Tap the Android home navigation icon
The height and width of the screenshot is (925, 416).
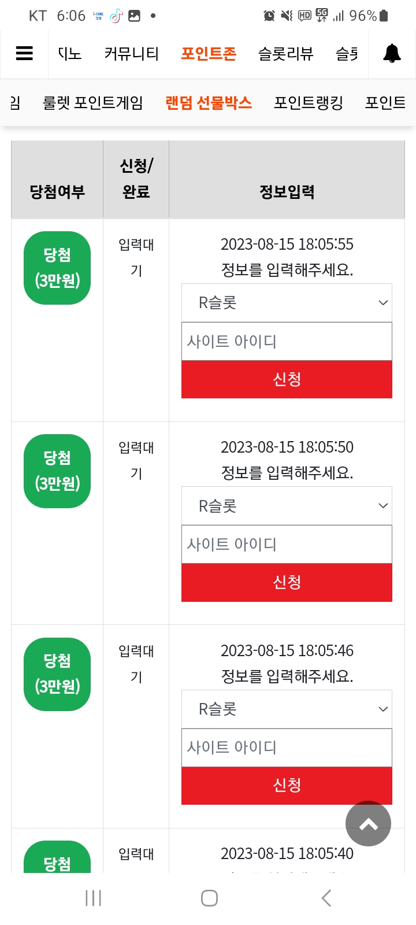[209, 898]
